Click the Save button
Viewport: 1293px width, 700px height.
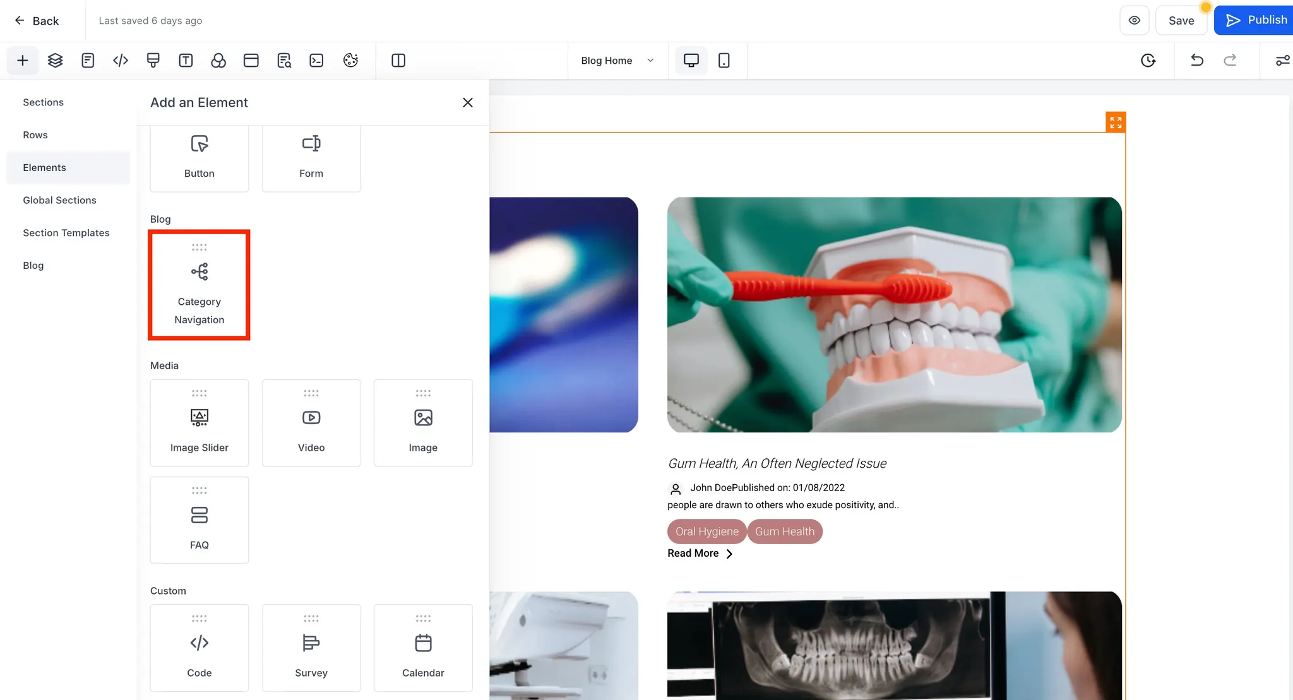[x=1181, y=20]
